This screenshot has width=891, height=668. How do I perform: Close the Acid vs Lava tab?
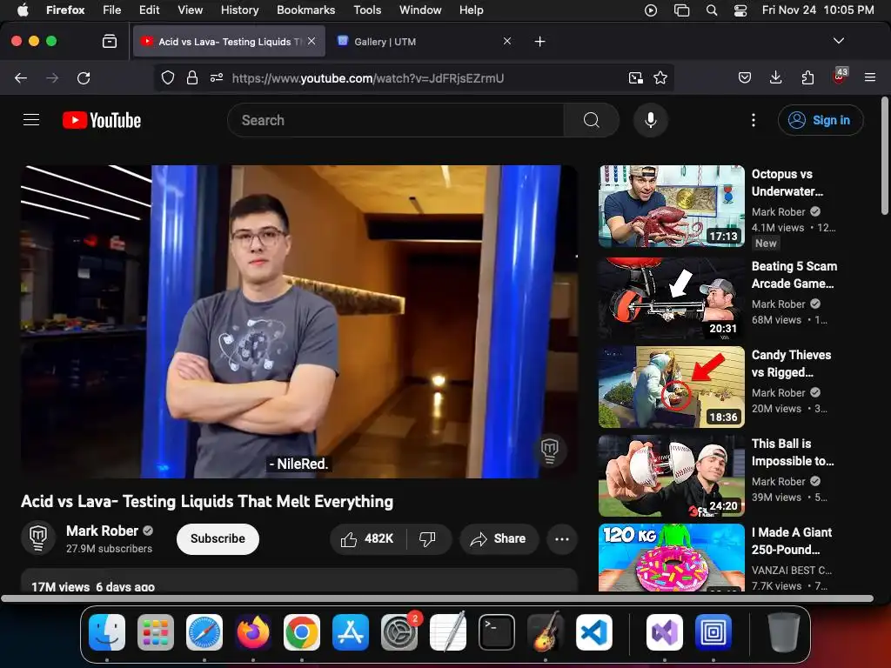pos(312,41)
